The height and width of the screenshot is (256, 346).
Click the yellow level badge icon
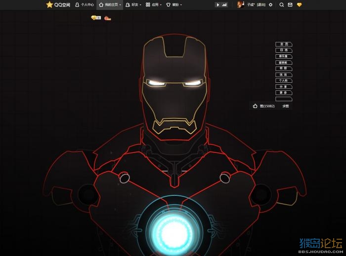(x=96, y=18)
